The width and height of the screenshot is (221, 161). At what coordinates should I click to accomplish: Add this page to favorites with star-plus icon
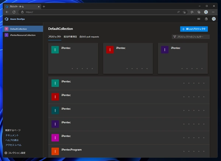click(184, 12)
